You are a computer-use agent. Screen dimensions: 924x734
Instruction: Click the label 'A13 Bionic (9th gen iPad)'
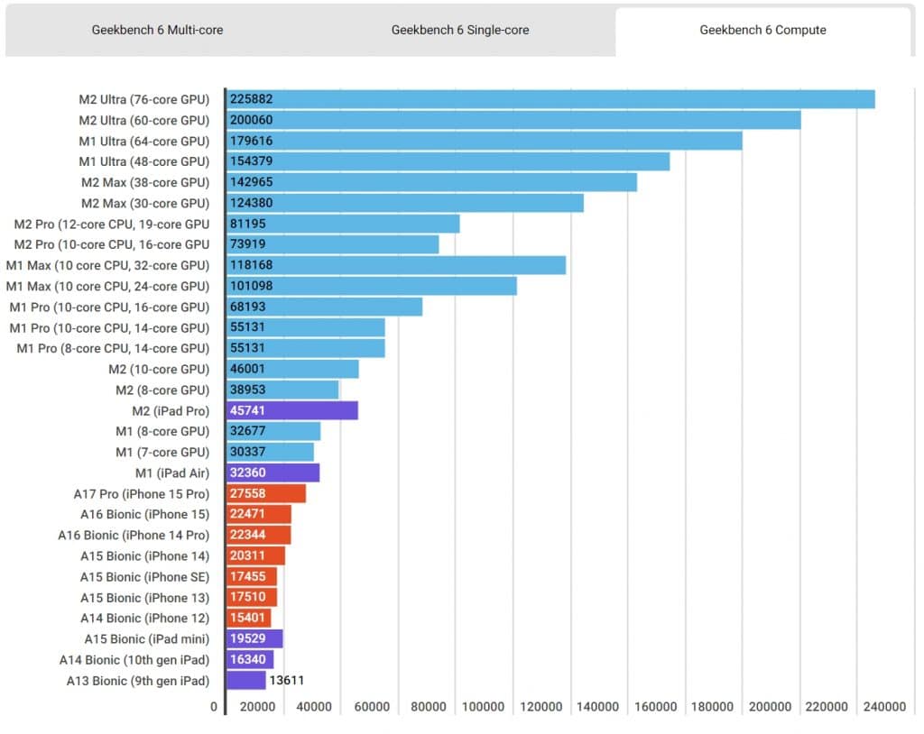point(138,681)
